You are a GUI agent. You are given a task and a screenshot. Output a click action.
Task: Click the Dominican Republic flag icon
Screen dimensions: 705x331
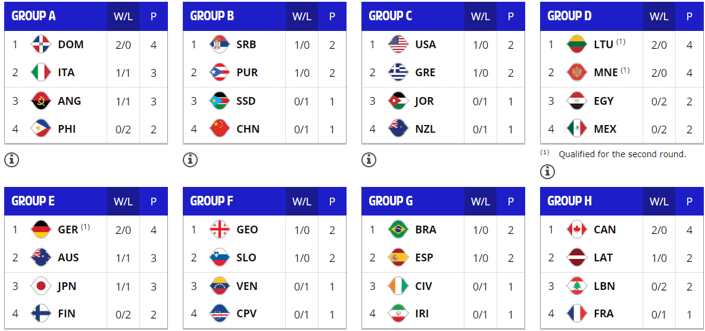click(41, 45)
